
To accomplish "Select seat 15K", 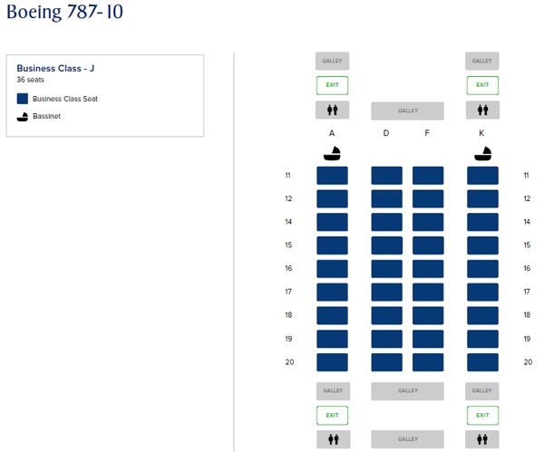I will [482, 245].
